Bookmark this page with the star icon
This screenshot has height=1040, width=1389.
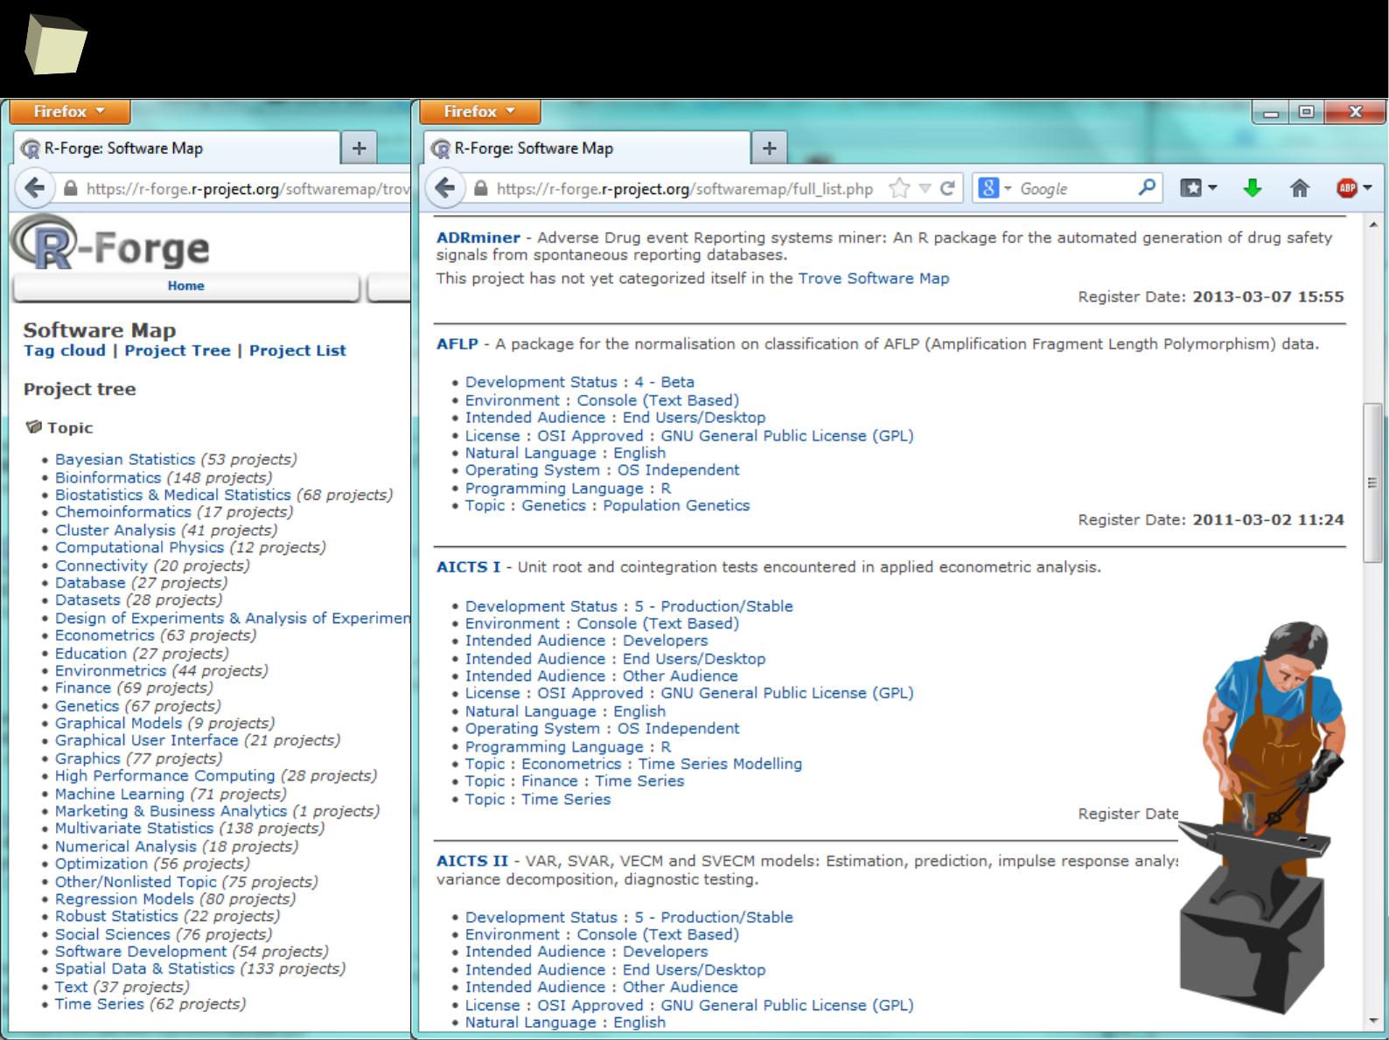899,188
